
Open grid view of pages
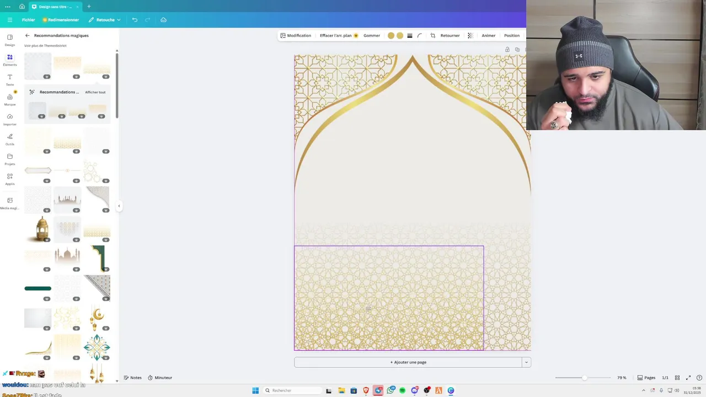[x=677, y=378]
